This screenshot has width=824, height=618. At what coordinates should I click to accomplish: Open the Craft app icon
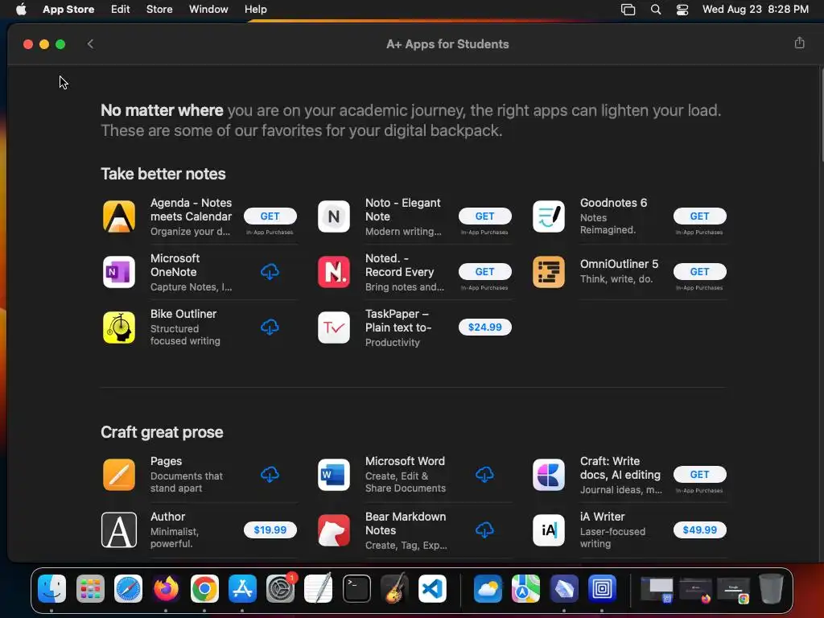pos(549,475)
